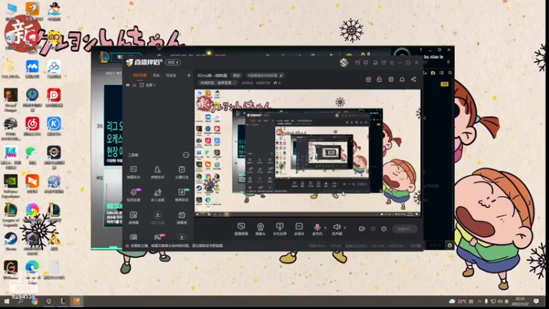Open Steam desktop icon
The image size is (549, 309).
point(11,242)
